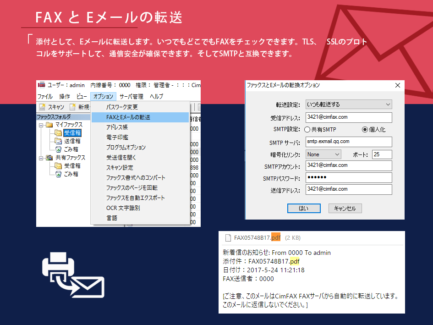Image resolution: width=433 pixels, height=325 pixels.
Task: Open ごみ箱 under マイファックス
Action: pos(71,149)
